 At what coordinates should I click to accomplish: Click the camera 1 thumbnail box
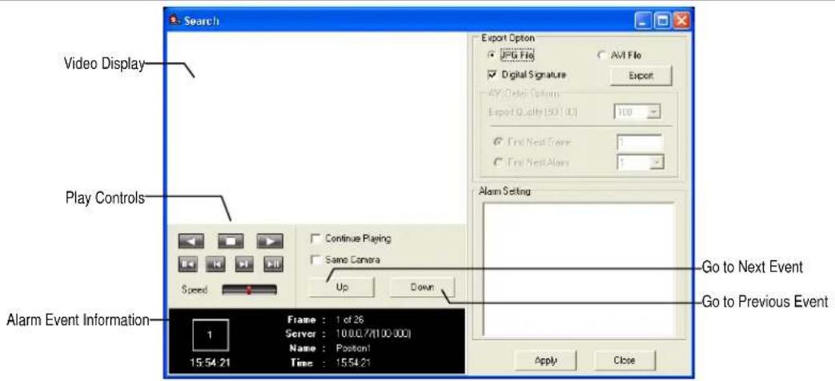[211, 335]
